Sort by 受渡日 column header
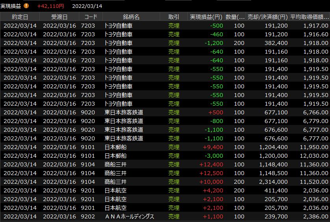The image size is (330, 222). (59, 17)
